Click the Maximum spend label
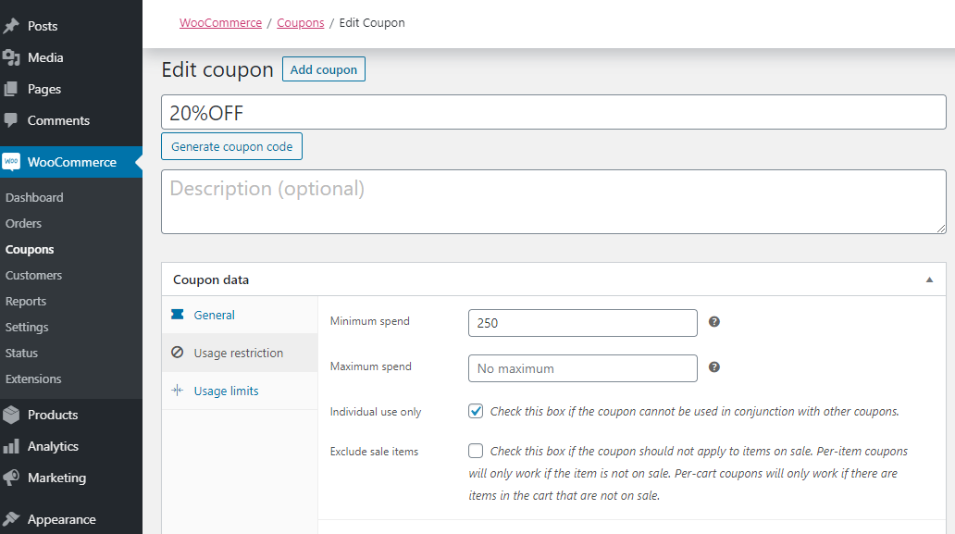This screenshot has height=534, width=955. pyautogui.click(x=370, y=366)
